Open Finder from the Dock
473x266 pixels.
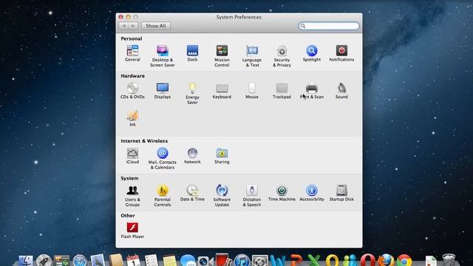26,260
